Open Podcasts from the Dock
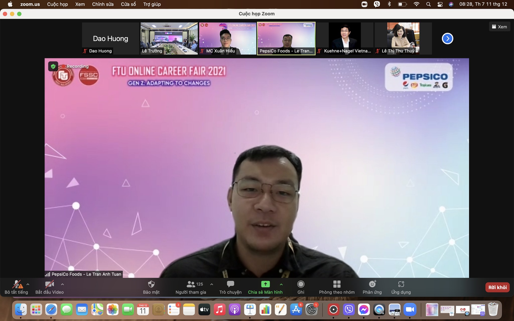This screenshot has width=514, height=321. (x=235, y=310)
